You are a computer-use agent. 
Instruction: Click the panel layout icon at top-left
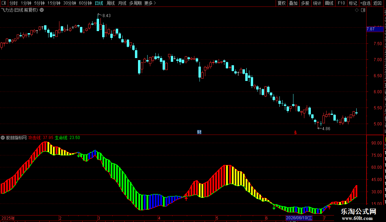click(4, 3)
